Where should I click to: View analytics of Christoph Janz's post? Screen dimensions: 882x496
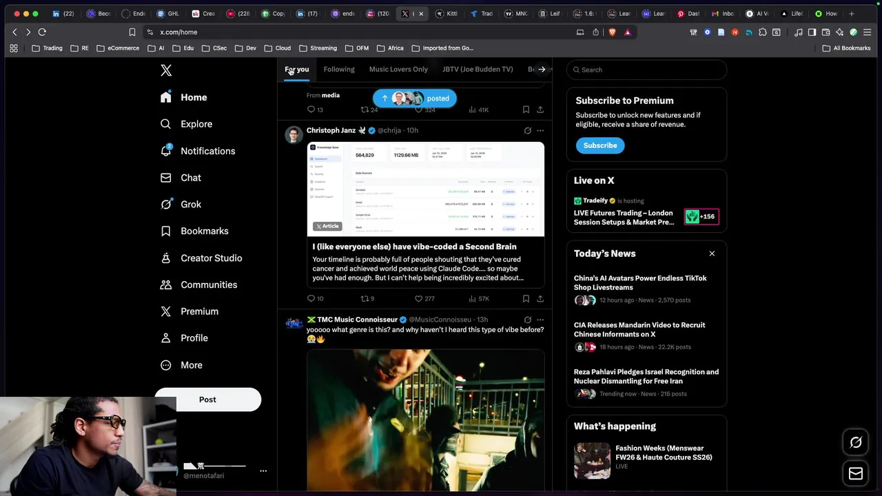pos(478,298)
